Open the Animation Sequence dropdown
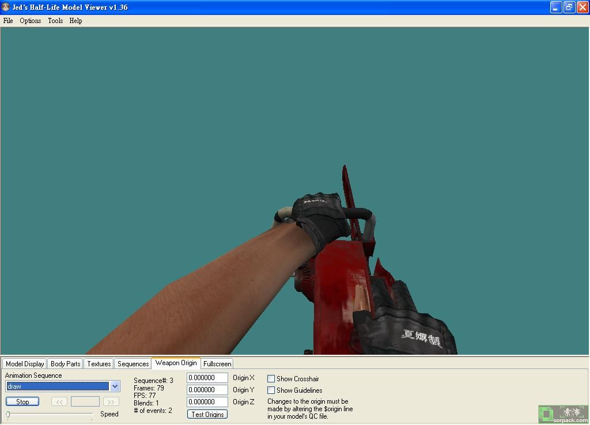The width and height of the screenshot is (590, 425). [115, 386]
